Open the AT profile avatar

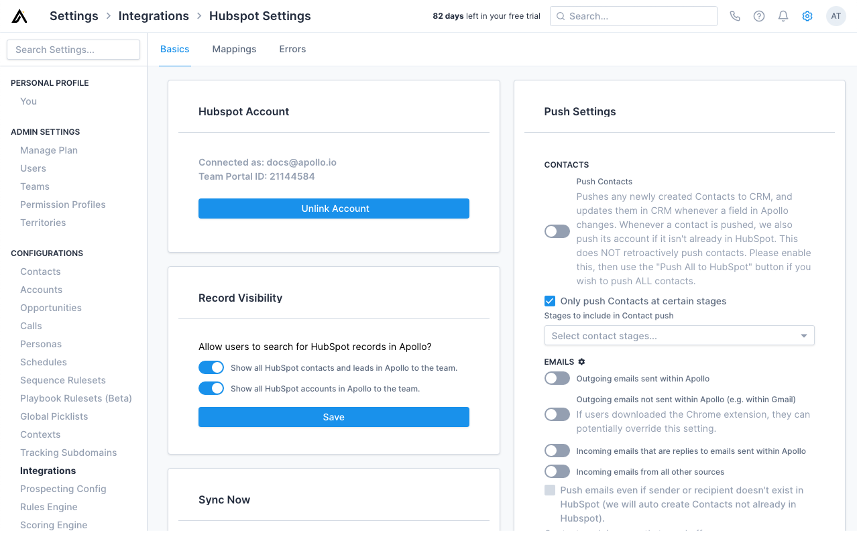[x=836, y=15]
